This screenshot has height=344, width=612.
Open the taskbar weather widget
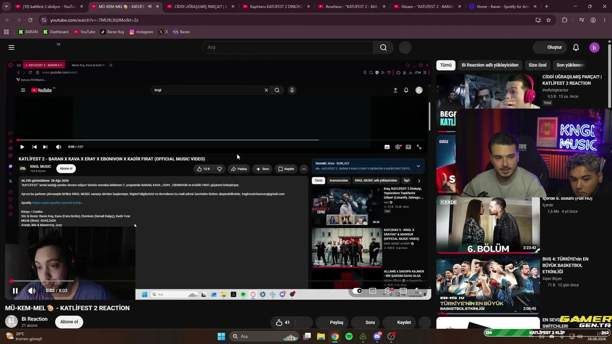pos(24,336)
